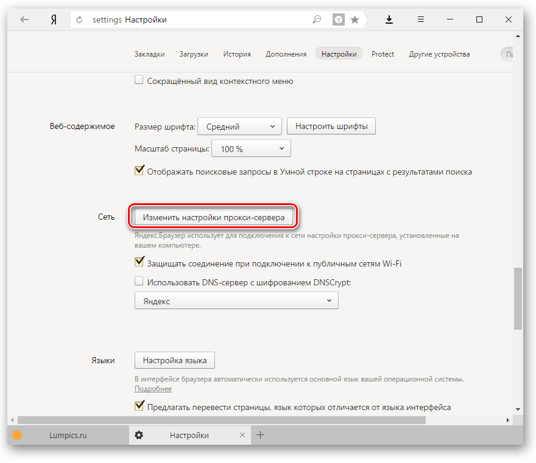Viewport: 536px width, 463px height.
Task: Click the magnifier icon in the address bar
Action: click(x=317, y=19)
